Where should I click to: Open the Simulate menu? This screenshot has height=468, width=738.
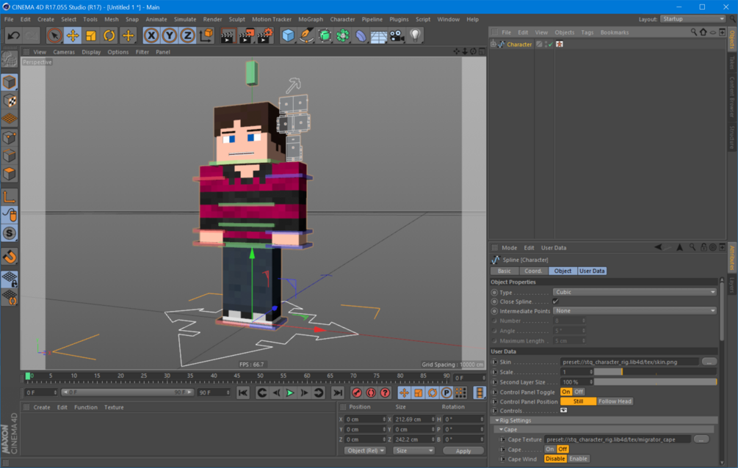pyautogui.click(x=185, y=19)
